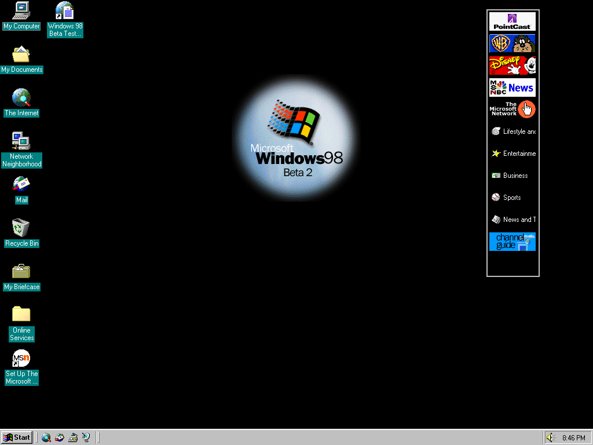Open the Online Services folder
Image resolution: width=593 pixels, height=445 pixels.
click(x=21, y=314)
